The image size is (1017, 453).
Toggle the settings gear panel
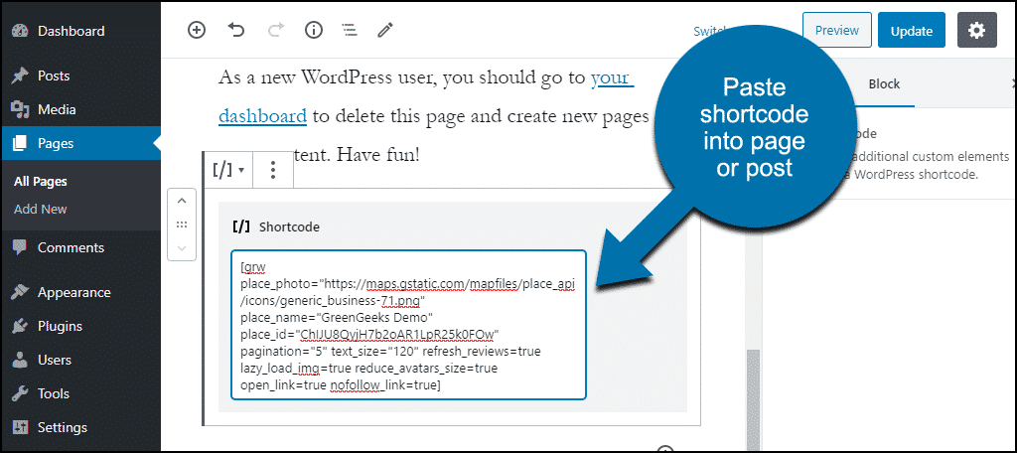point(977,31)
